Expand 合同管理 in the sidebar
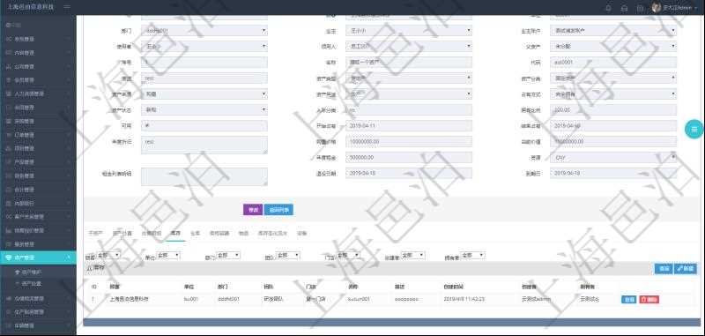The height and width of the screenshot is (336, 705). pyautogui.click(x=38, y=108)
